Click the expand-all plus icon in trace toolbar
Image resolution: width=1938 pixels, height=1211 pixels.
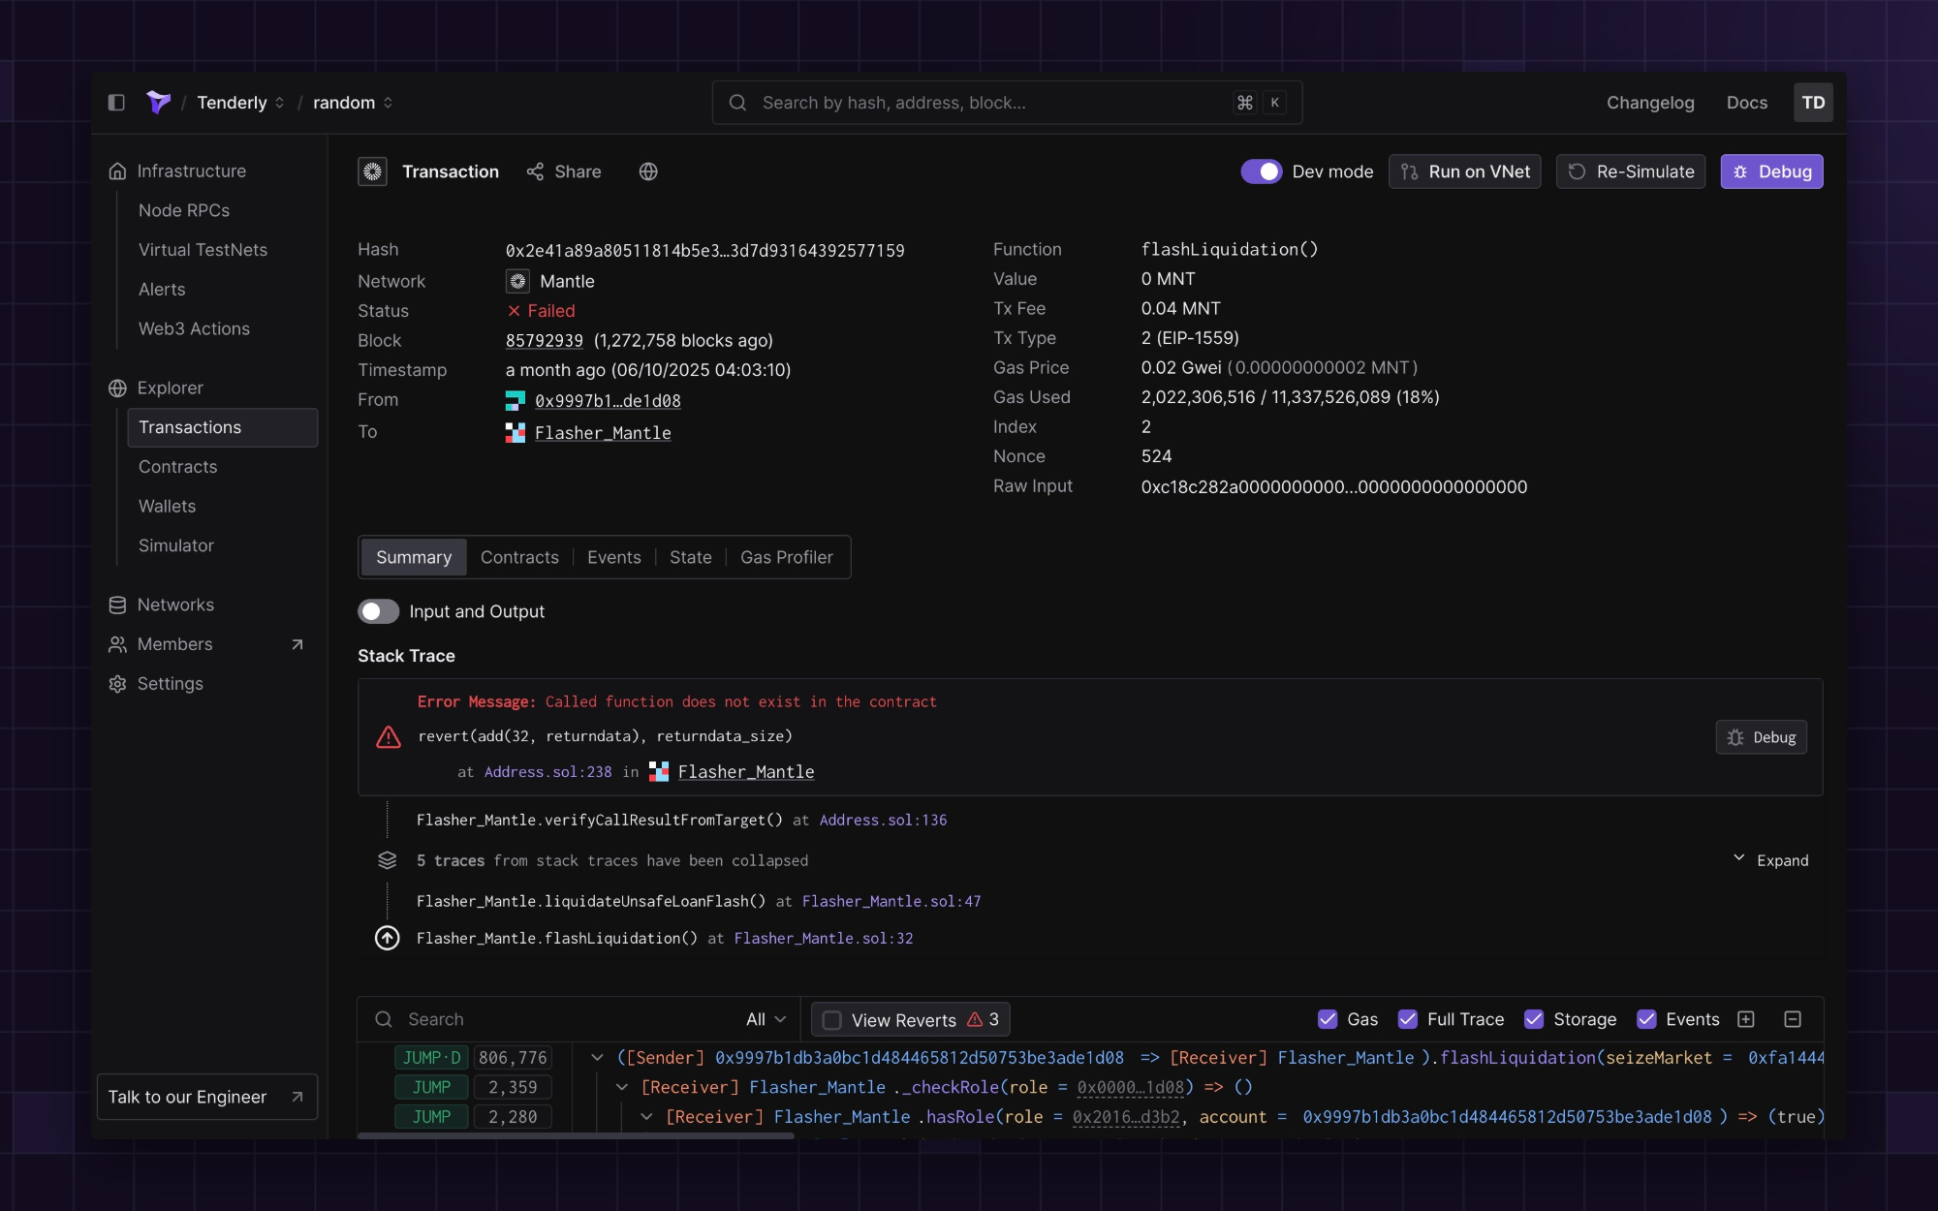click(1746, 1019)
